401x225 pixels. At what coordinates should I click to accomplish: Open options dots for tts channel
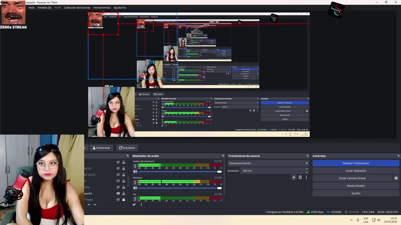coord(135,198)
